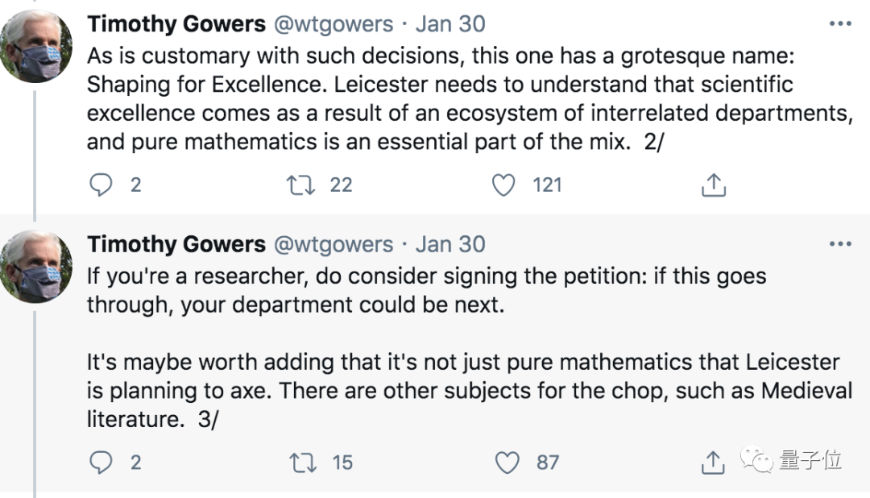870x498 pixels.
Task: Click the second tweet's profile avatar
Action: [x=35, y=267]
